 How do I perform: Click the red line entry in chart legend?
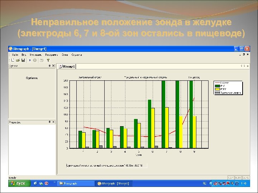[222, 83]
